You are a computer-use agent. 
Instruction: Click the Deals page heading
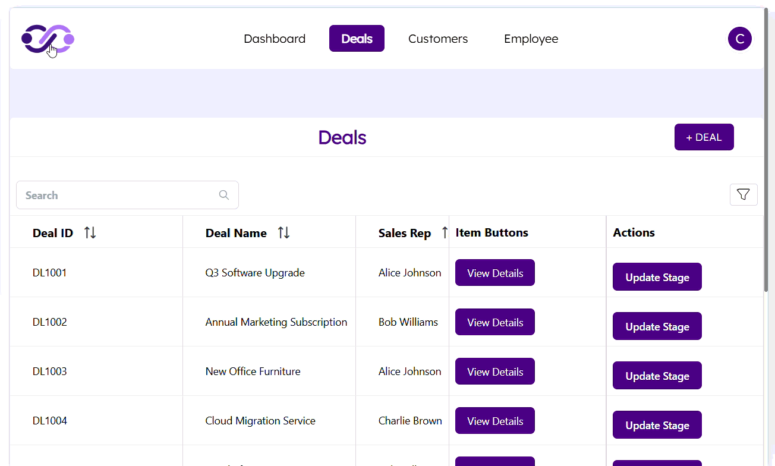pyautogui.click(x=342, y=137)
